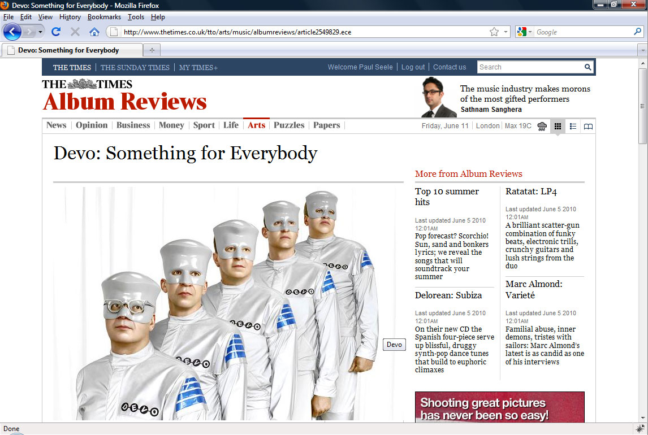Go to the Papers section
This screenshot has height=435, width=648.
(326, 125)
